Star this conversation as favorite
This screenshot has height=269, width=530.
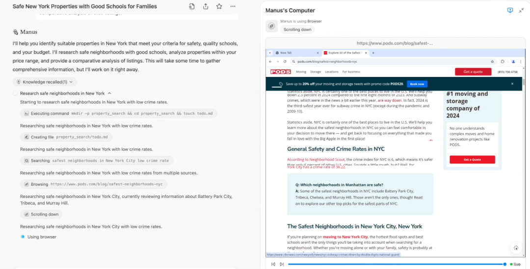pos(219,6)
